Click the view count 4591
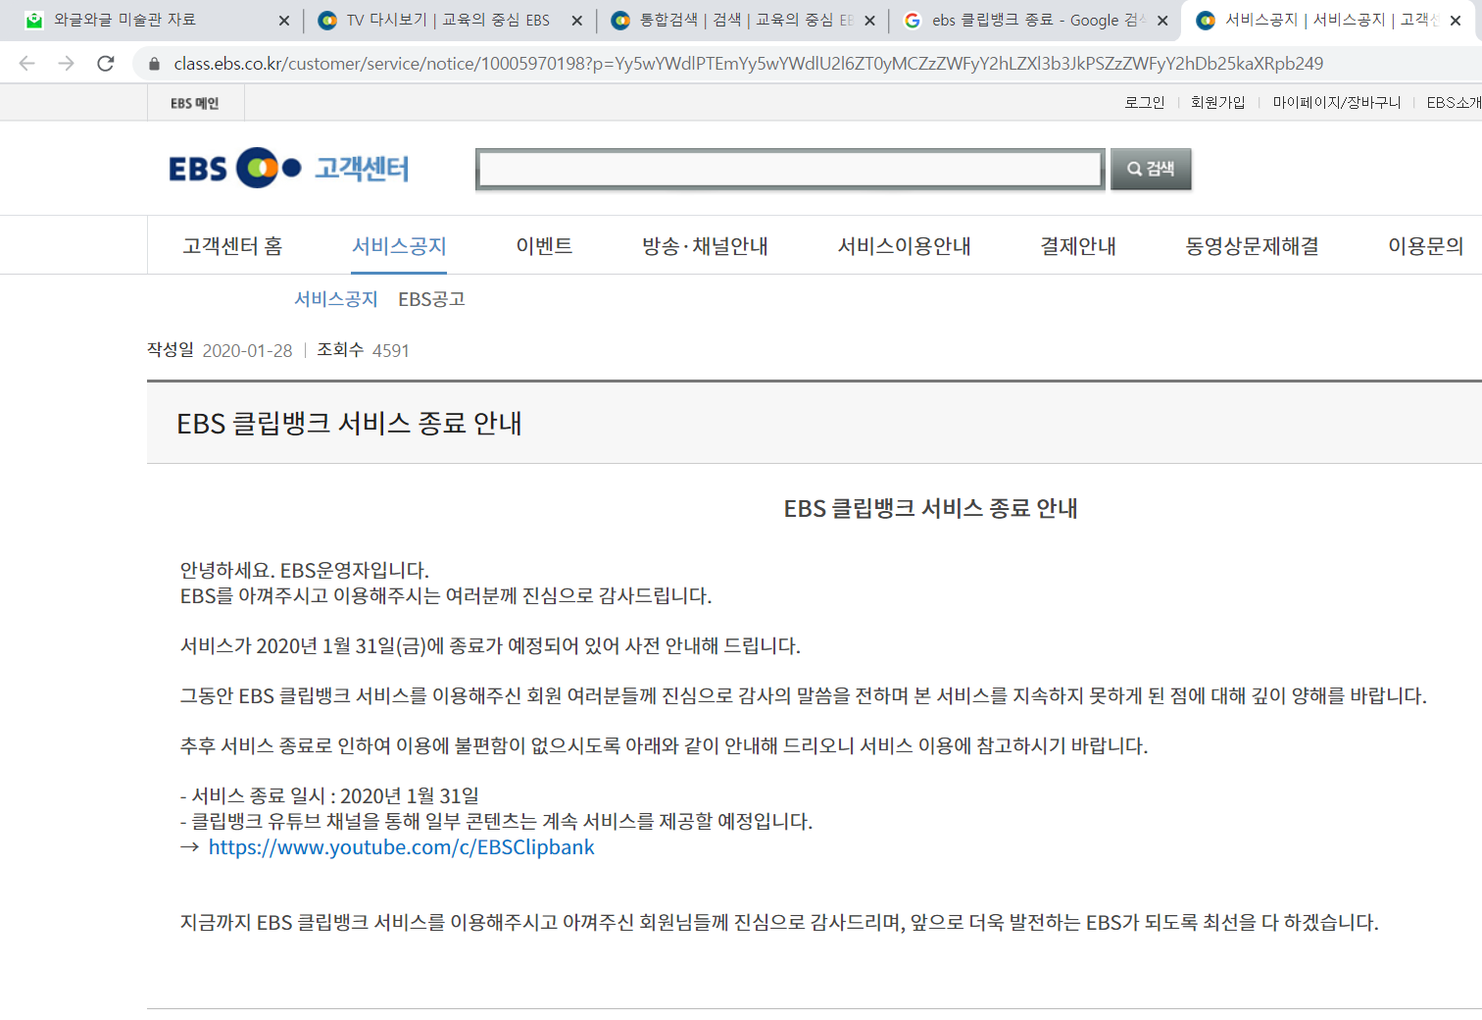The height and width of the screenshot is (1020, 1482). click(x=390, y=351)
